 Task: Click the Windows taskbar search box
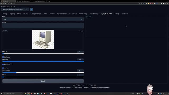click(13, 94)
